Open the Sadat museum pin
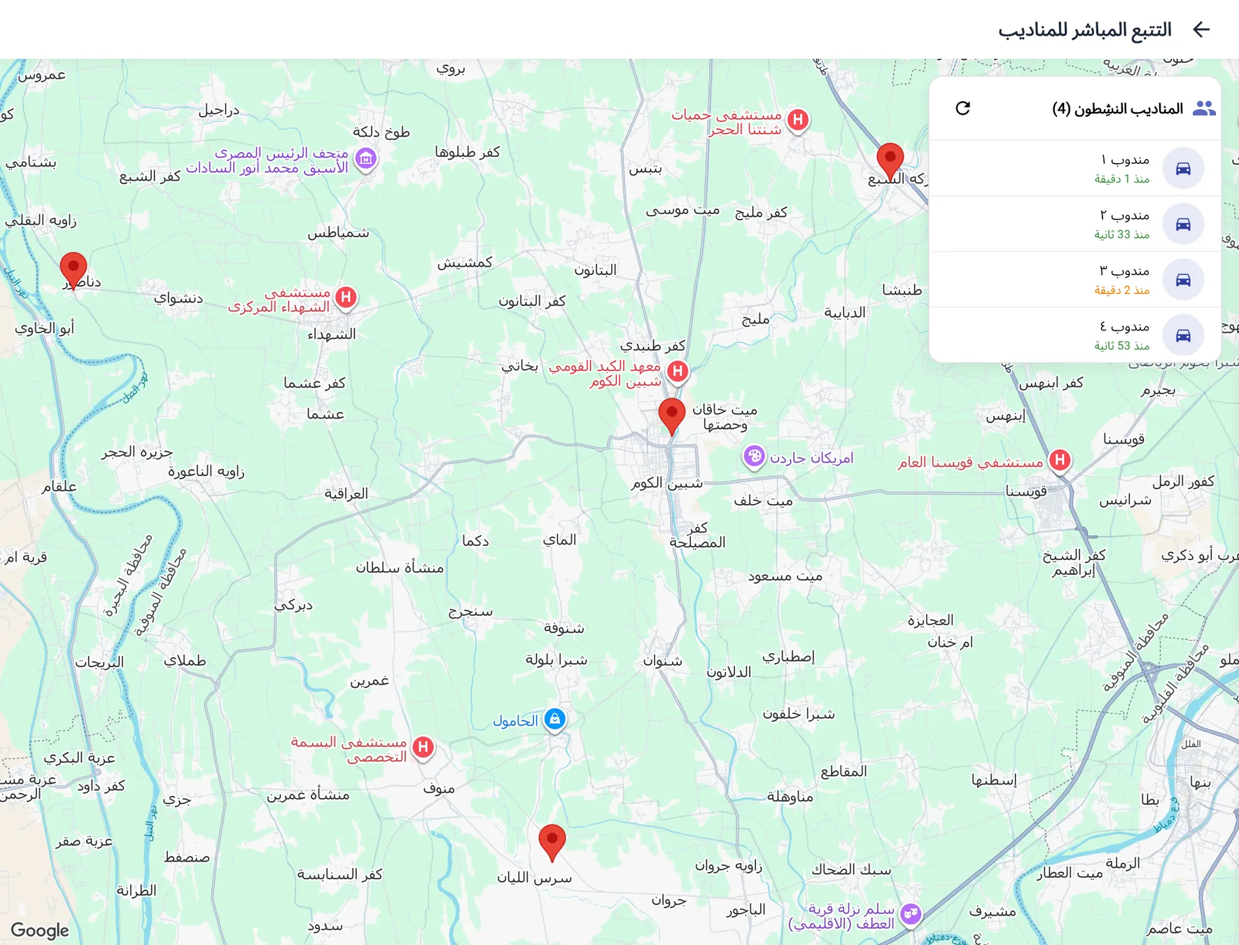 pyautogui.click(x=365, y=160)
